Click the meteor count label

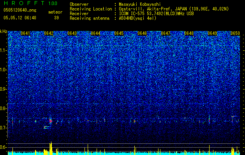click(x=55, y=12)
